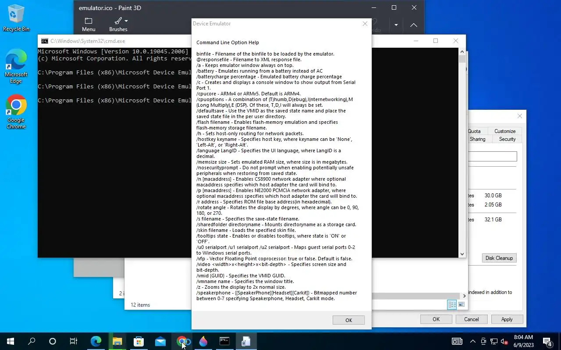This screenshot has height=350, width=561.
Task: Open the Menu in Paint 3D
Action: 89,25
